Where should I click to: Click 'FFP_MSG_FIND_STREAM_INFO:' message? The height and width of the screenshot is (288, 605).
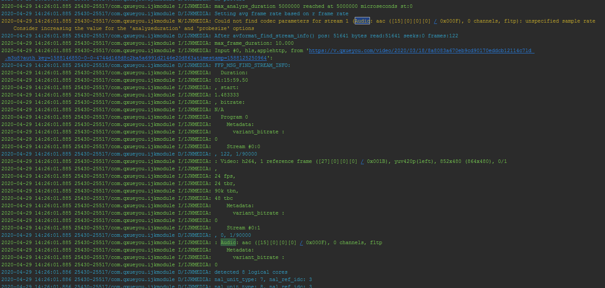(x=252, y=65)
